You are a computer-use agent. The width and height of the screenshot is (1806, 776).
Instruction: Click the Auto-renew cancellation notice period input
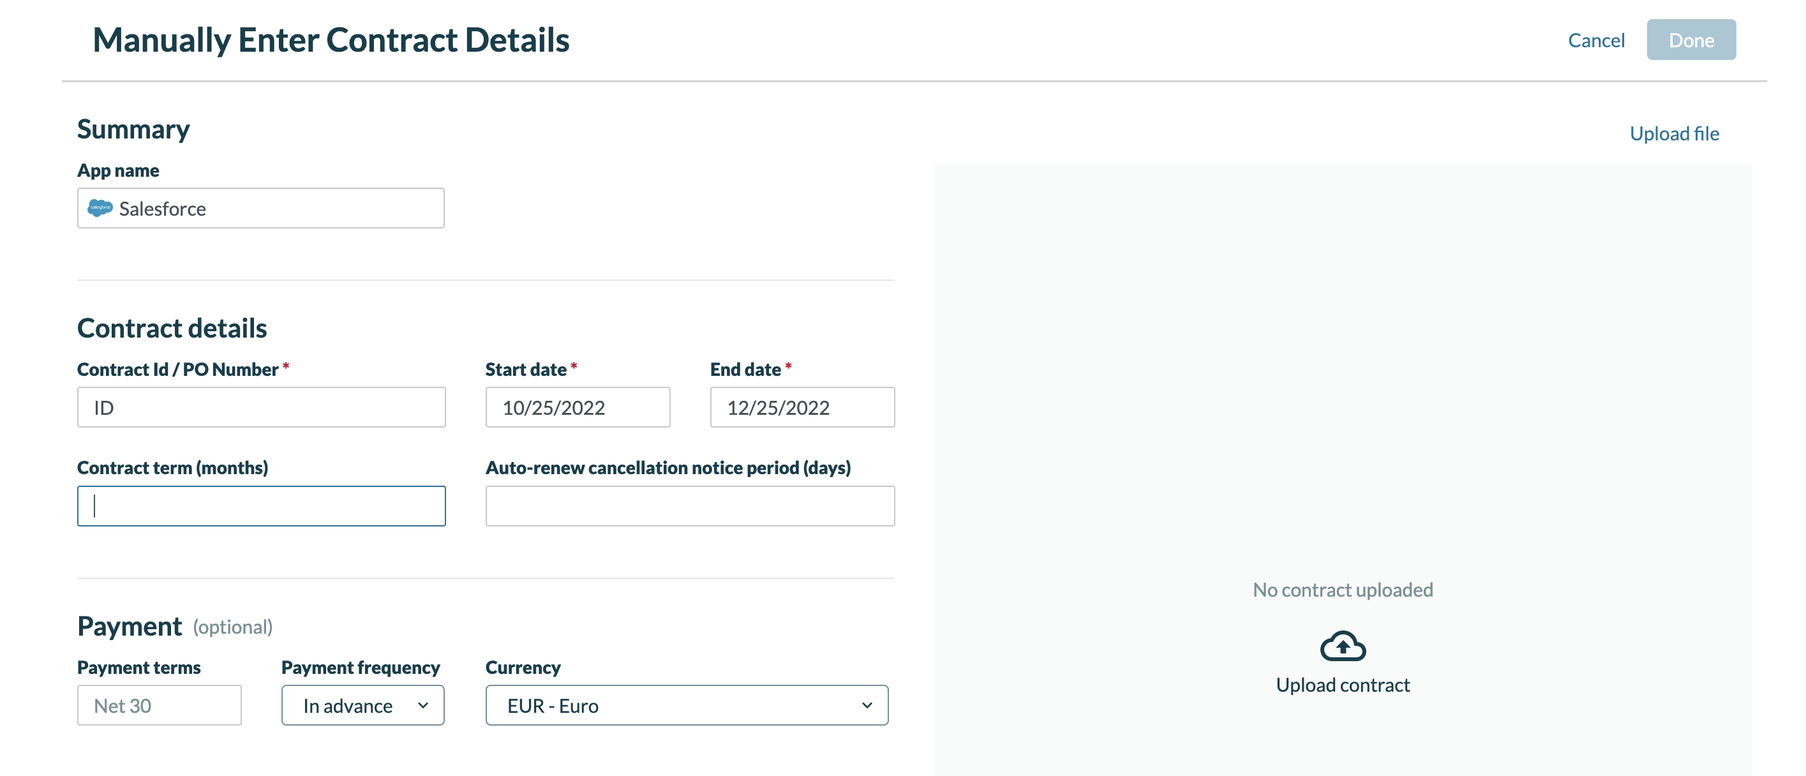[689, 505]
